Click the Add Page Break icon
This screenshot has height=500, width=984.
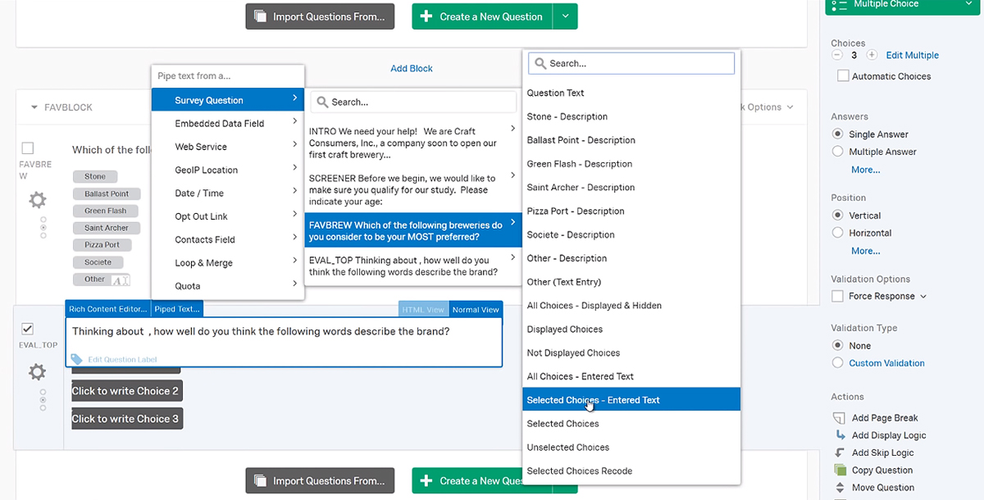(x=839, y=417)
